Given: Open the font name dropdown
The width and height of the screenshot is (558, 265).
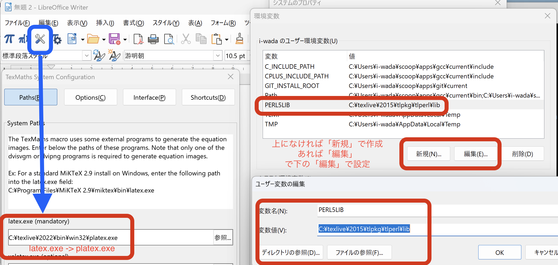Looking at the screenshot, I should click(x=218, y=56).
